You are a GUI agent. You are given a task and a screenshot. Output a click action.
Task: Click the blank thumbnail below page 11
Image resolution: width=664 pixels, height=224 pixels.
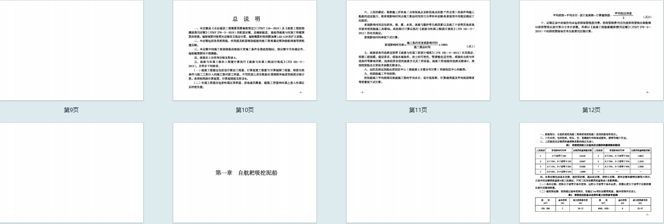[417, 173]
